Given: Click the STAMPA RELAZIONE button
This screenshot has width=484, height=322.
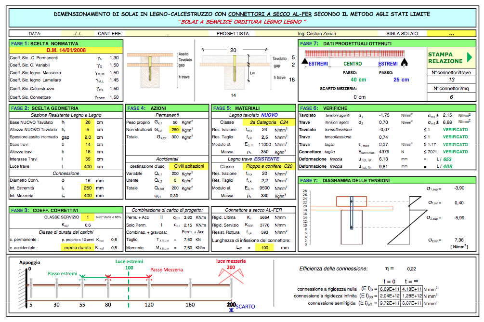Looking at the screenshot, I should pos(451,58).
